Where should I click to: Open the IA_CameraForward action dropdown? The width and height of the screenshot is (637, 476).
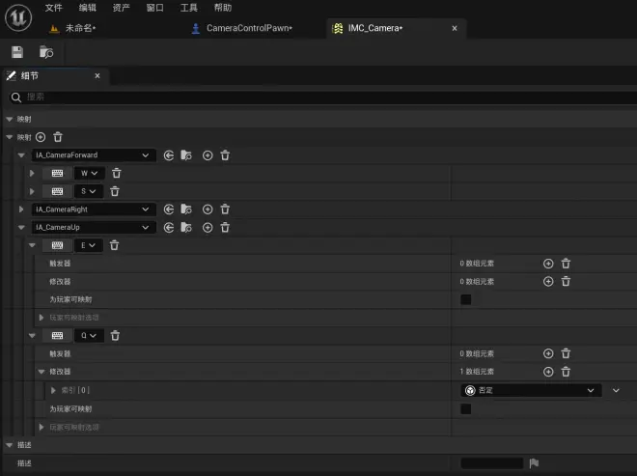[94, 154]
